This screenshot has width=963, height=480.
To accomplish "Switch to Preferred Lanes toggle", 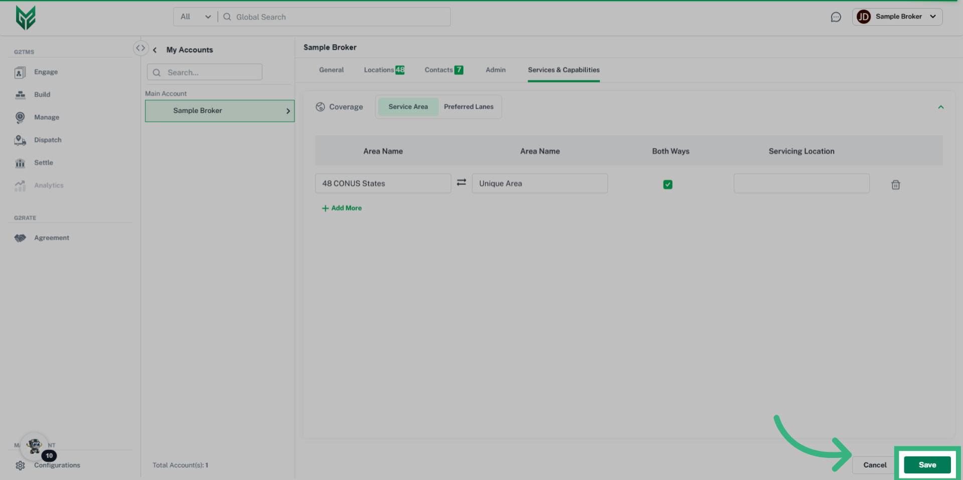I will click(468, 107).
